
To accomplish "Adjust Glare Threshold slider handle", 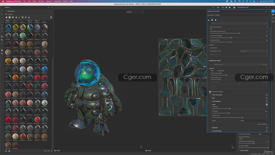I will [x=229, y=113].
